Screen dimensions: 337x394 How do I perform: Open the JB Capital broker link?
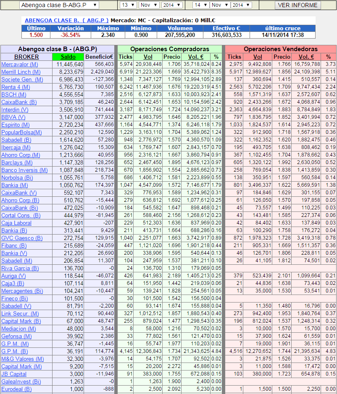14,374
